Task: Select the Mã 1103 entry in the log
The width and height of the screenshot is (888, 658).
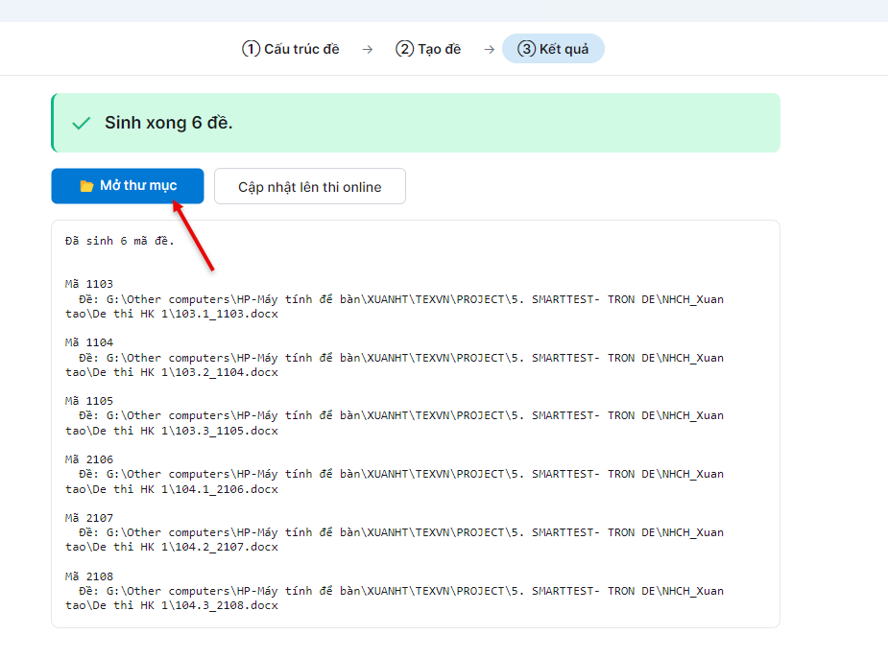Action: point(89,284)
